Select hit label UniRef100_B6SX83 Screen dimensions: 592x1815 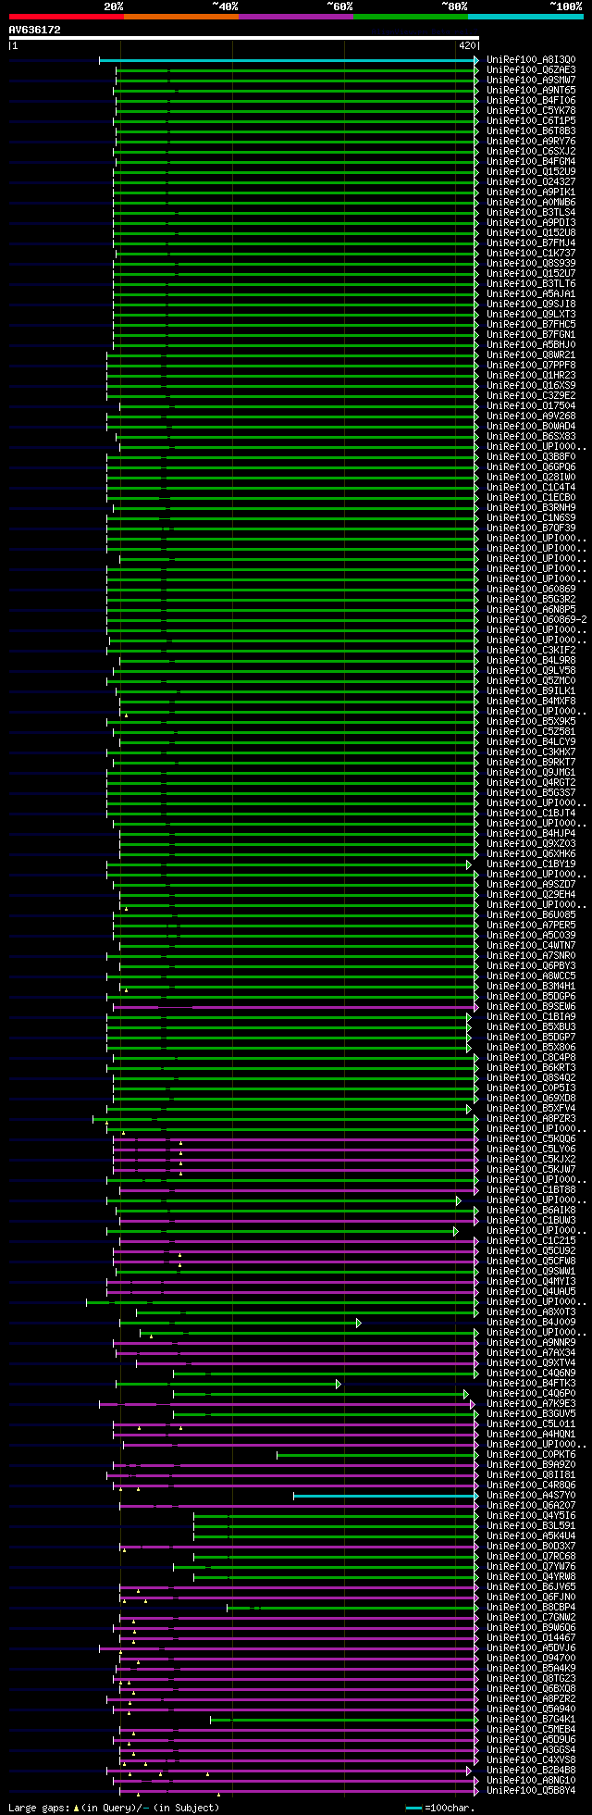(x=531, y=437)
